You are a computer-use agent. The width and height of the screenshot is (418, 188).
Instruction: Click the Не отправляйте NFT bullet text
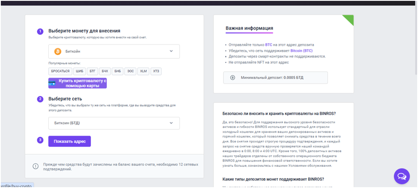pyautogui.click(x=259, y=62)
